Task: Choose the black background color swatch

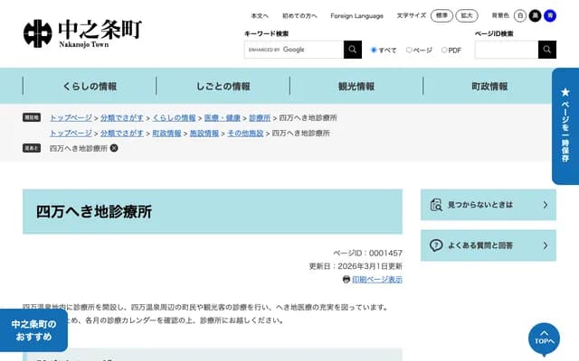Action: [535, 16]
